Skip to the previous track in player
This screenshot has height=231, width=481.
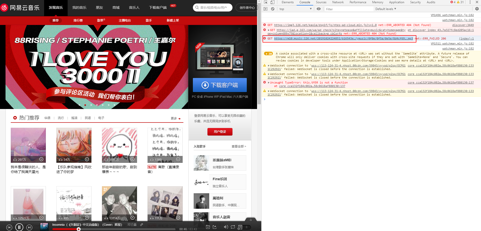[9, 227]
